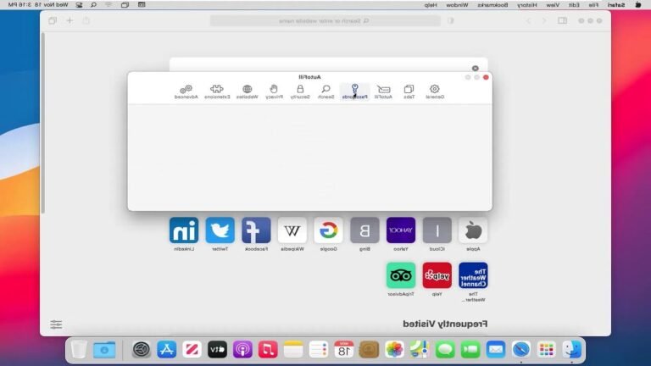
Task: Open the Passwords preferences tab
Action: (x=354, y=91)
